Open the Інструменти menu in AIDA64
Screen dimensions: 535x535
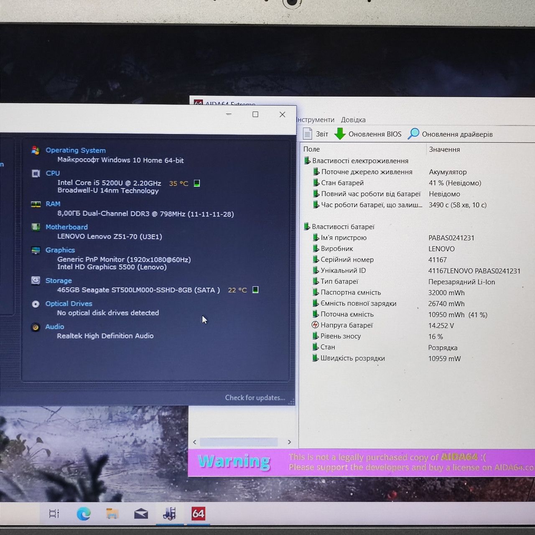coord(316,120)
